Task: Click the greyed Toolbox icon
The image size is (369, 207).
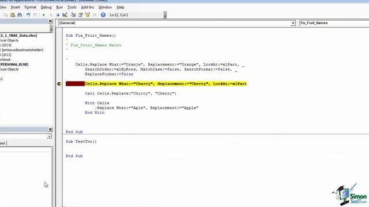Action: pyautogui.click(x=95, y=15)
